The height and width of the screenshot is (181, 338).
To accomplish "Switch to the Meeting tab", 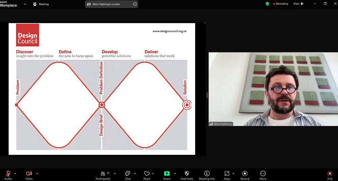I will tap(41, 4).
